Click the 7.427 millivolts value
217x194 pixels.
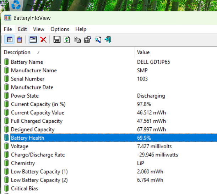(x=154, y=146)
